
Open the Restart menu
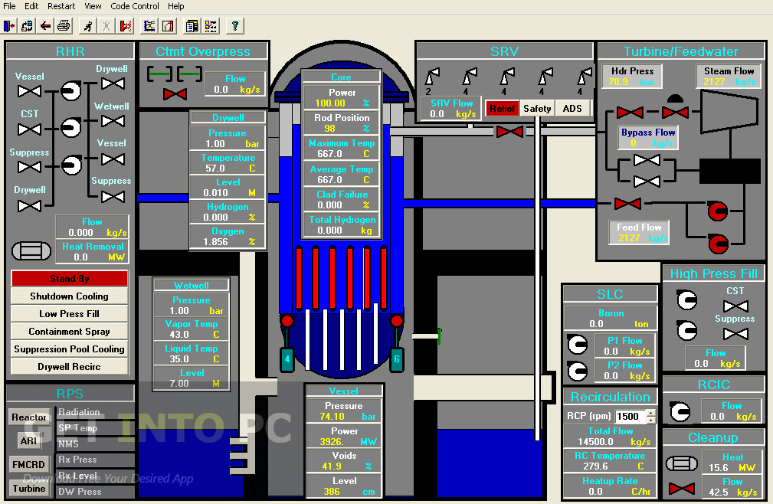61,6
